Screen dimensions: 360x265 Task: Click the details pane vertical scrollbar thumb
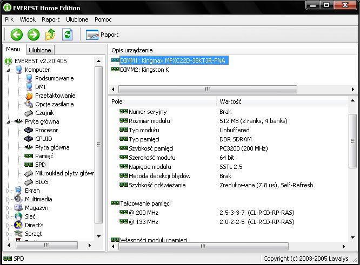352,141
